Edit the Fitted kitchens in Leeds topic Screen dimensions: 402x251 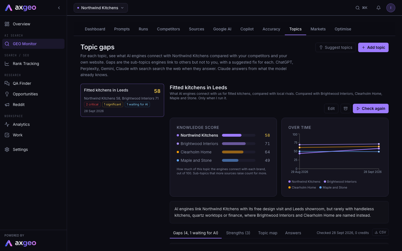click(331, 108)
